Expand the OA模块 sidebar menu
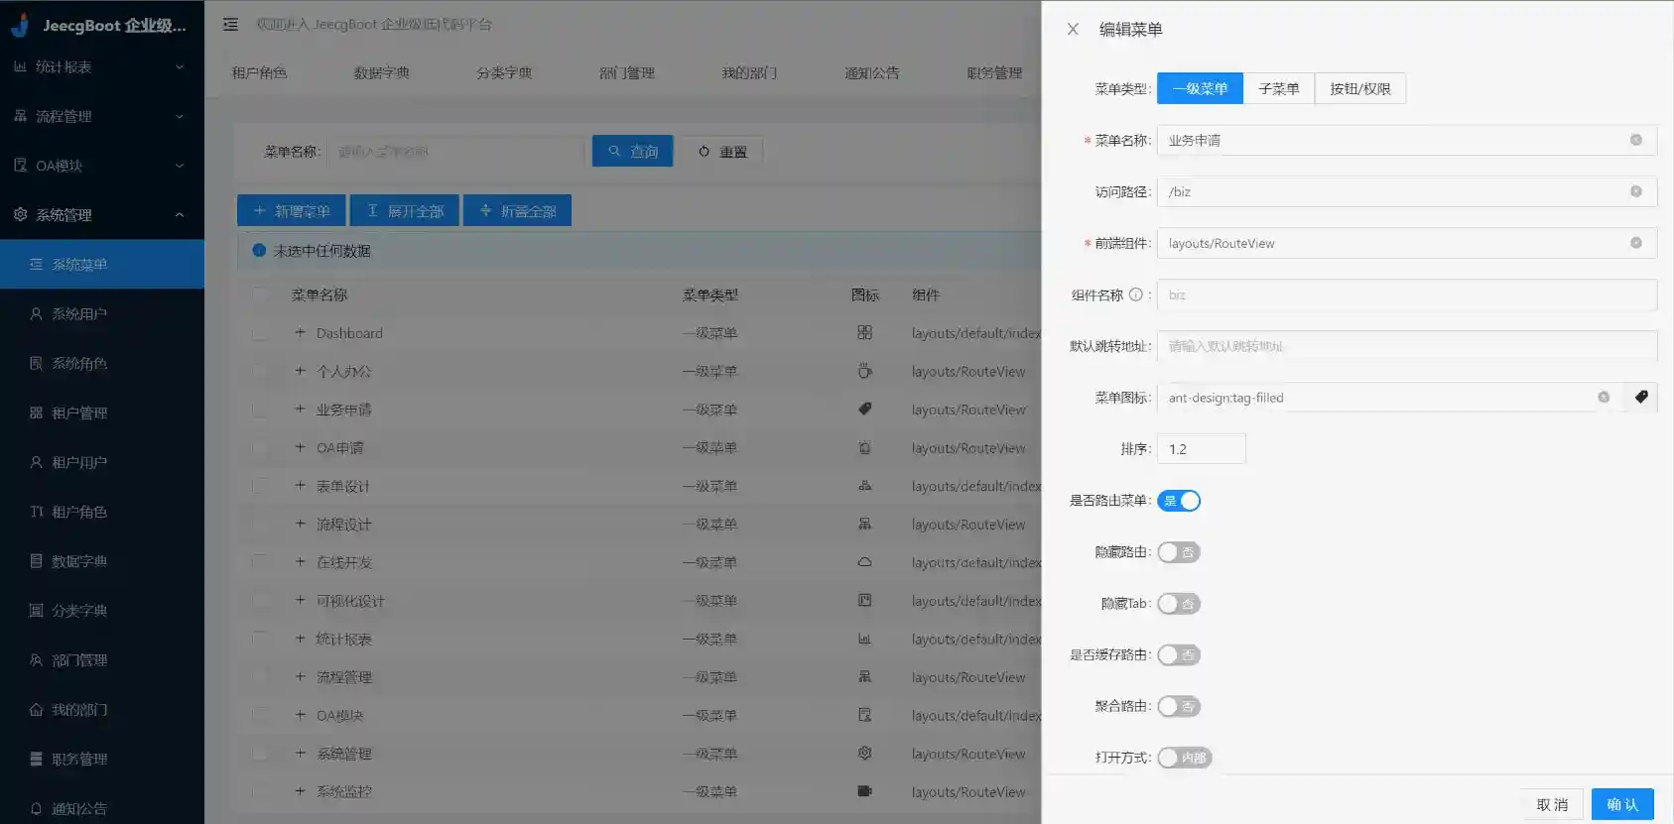 (101, 166)
